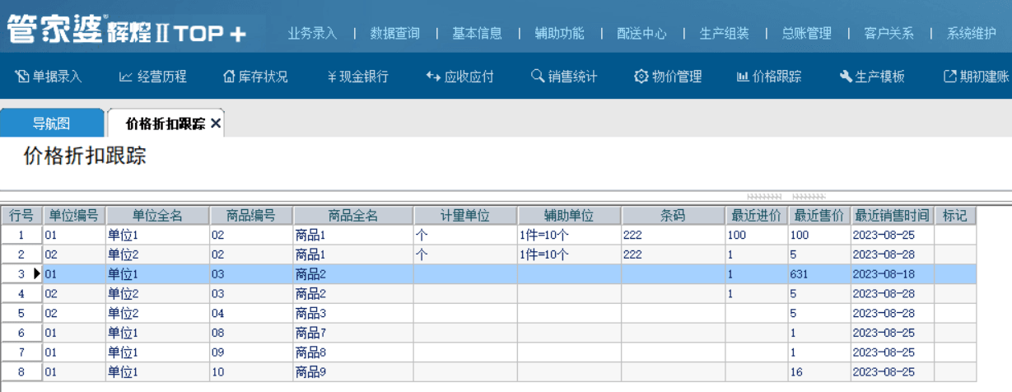Close the 价格折扣跟踪 tab
Viewport: 1012px width, 392px height.
tap(216, 124)
